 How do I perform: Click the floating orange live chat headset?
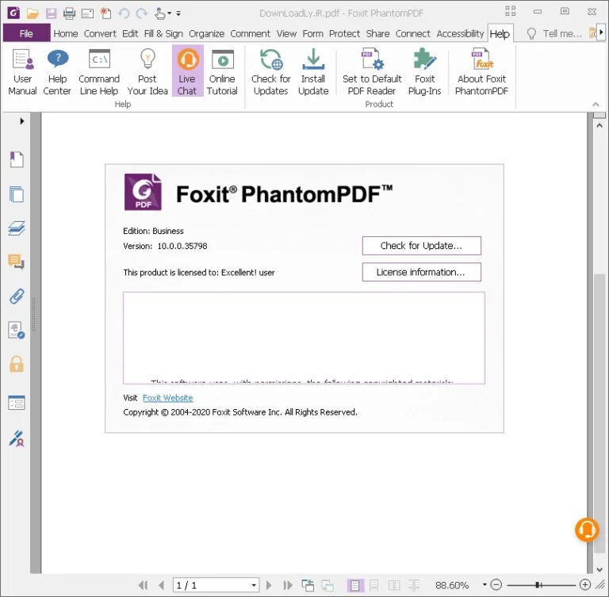587,530
